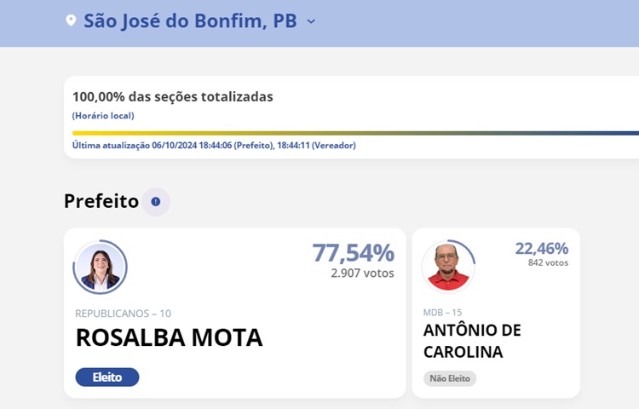Click the 842 votos count
This screenshot has height=409, width=639.
[x=548, y=262]
